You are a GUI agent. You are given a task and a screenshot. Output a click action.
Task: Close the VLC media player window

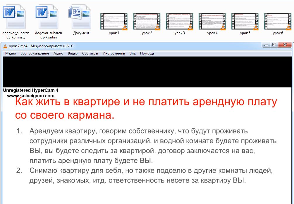pos(285,45)
